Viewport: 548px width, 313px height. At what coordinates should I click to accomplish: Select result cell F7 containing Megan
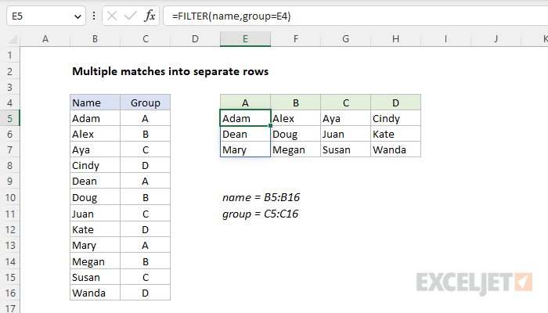point(296,150)
